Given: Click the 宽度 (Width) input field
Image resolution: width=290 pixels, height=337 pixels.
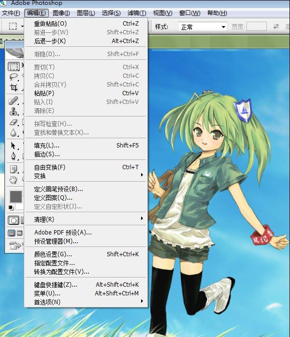Looking at the screenshot, I should (x=256, y=27).
